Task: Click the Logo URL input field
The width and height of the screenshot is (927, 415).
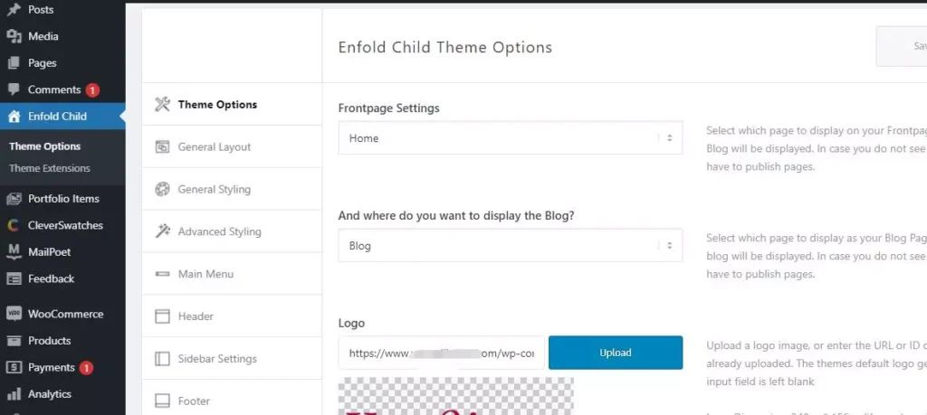Action: [441, 353]
